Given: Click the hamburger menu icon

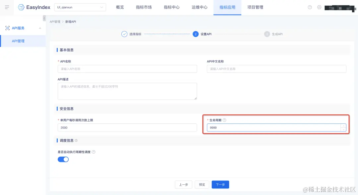Looking at the screenshot, I should click(x=7, y=7).
